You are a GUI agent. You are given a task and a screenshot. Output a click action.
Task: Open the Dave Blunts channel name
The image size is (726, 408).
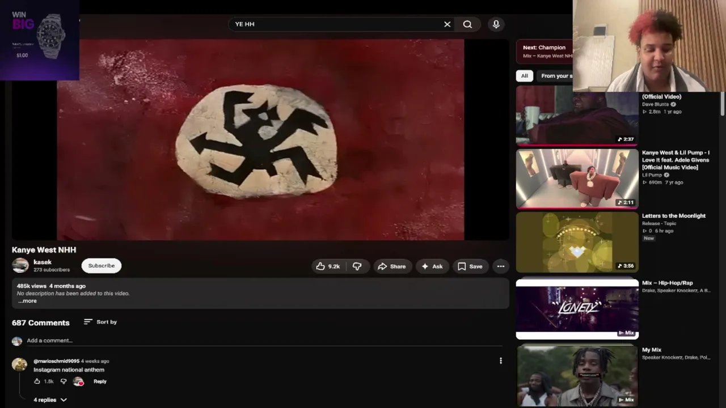pos(655,104)
